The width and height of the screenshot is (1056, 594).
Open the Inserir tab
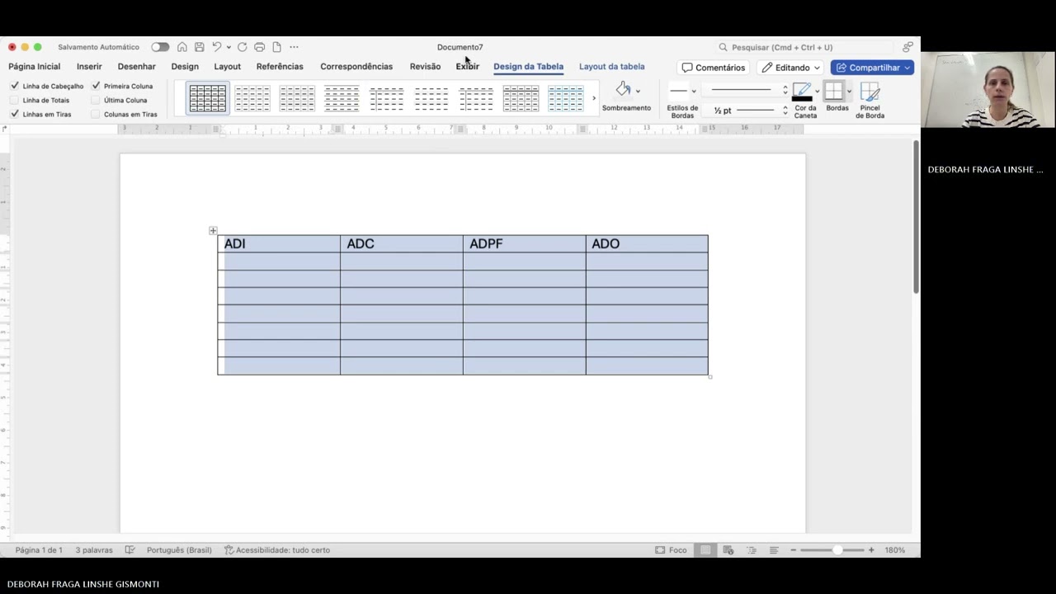click(89, 67)
